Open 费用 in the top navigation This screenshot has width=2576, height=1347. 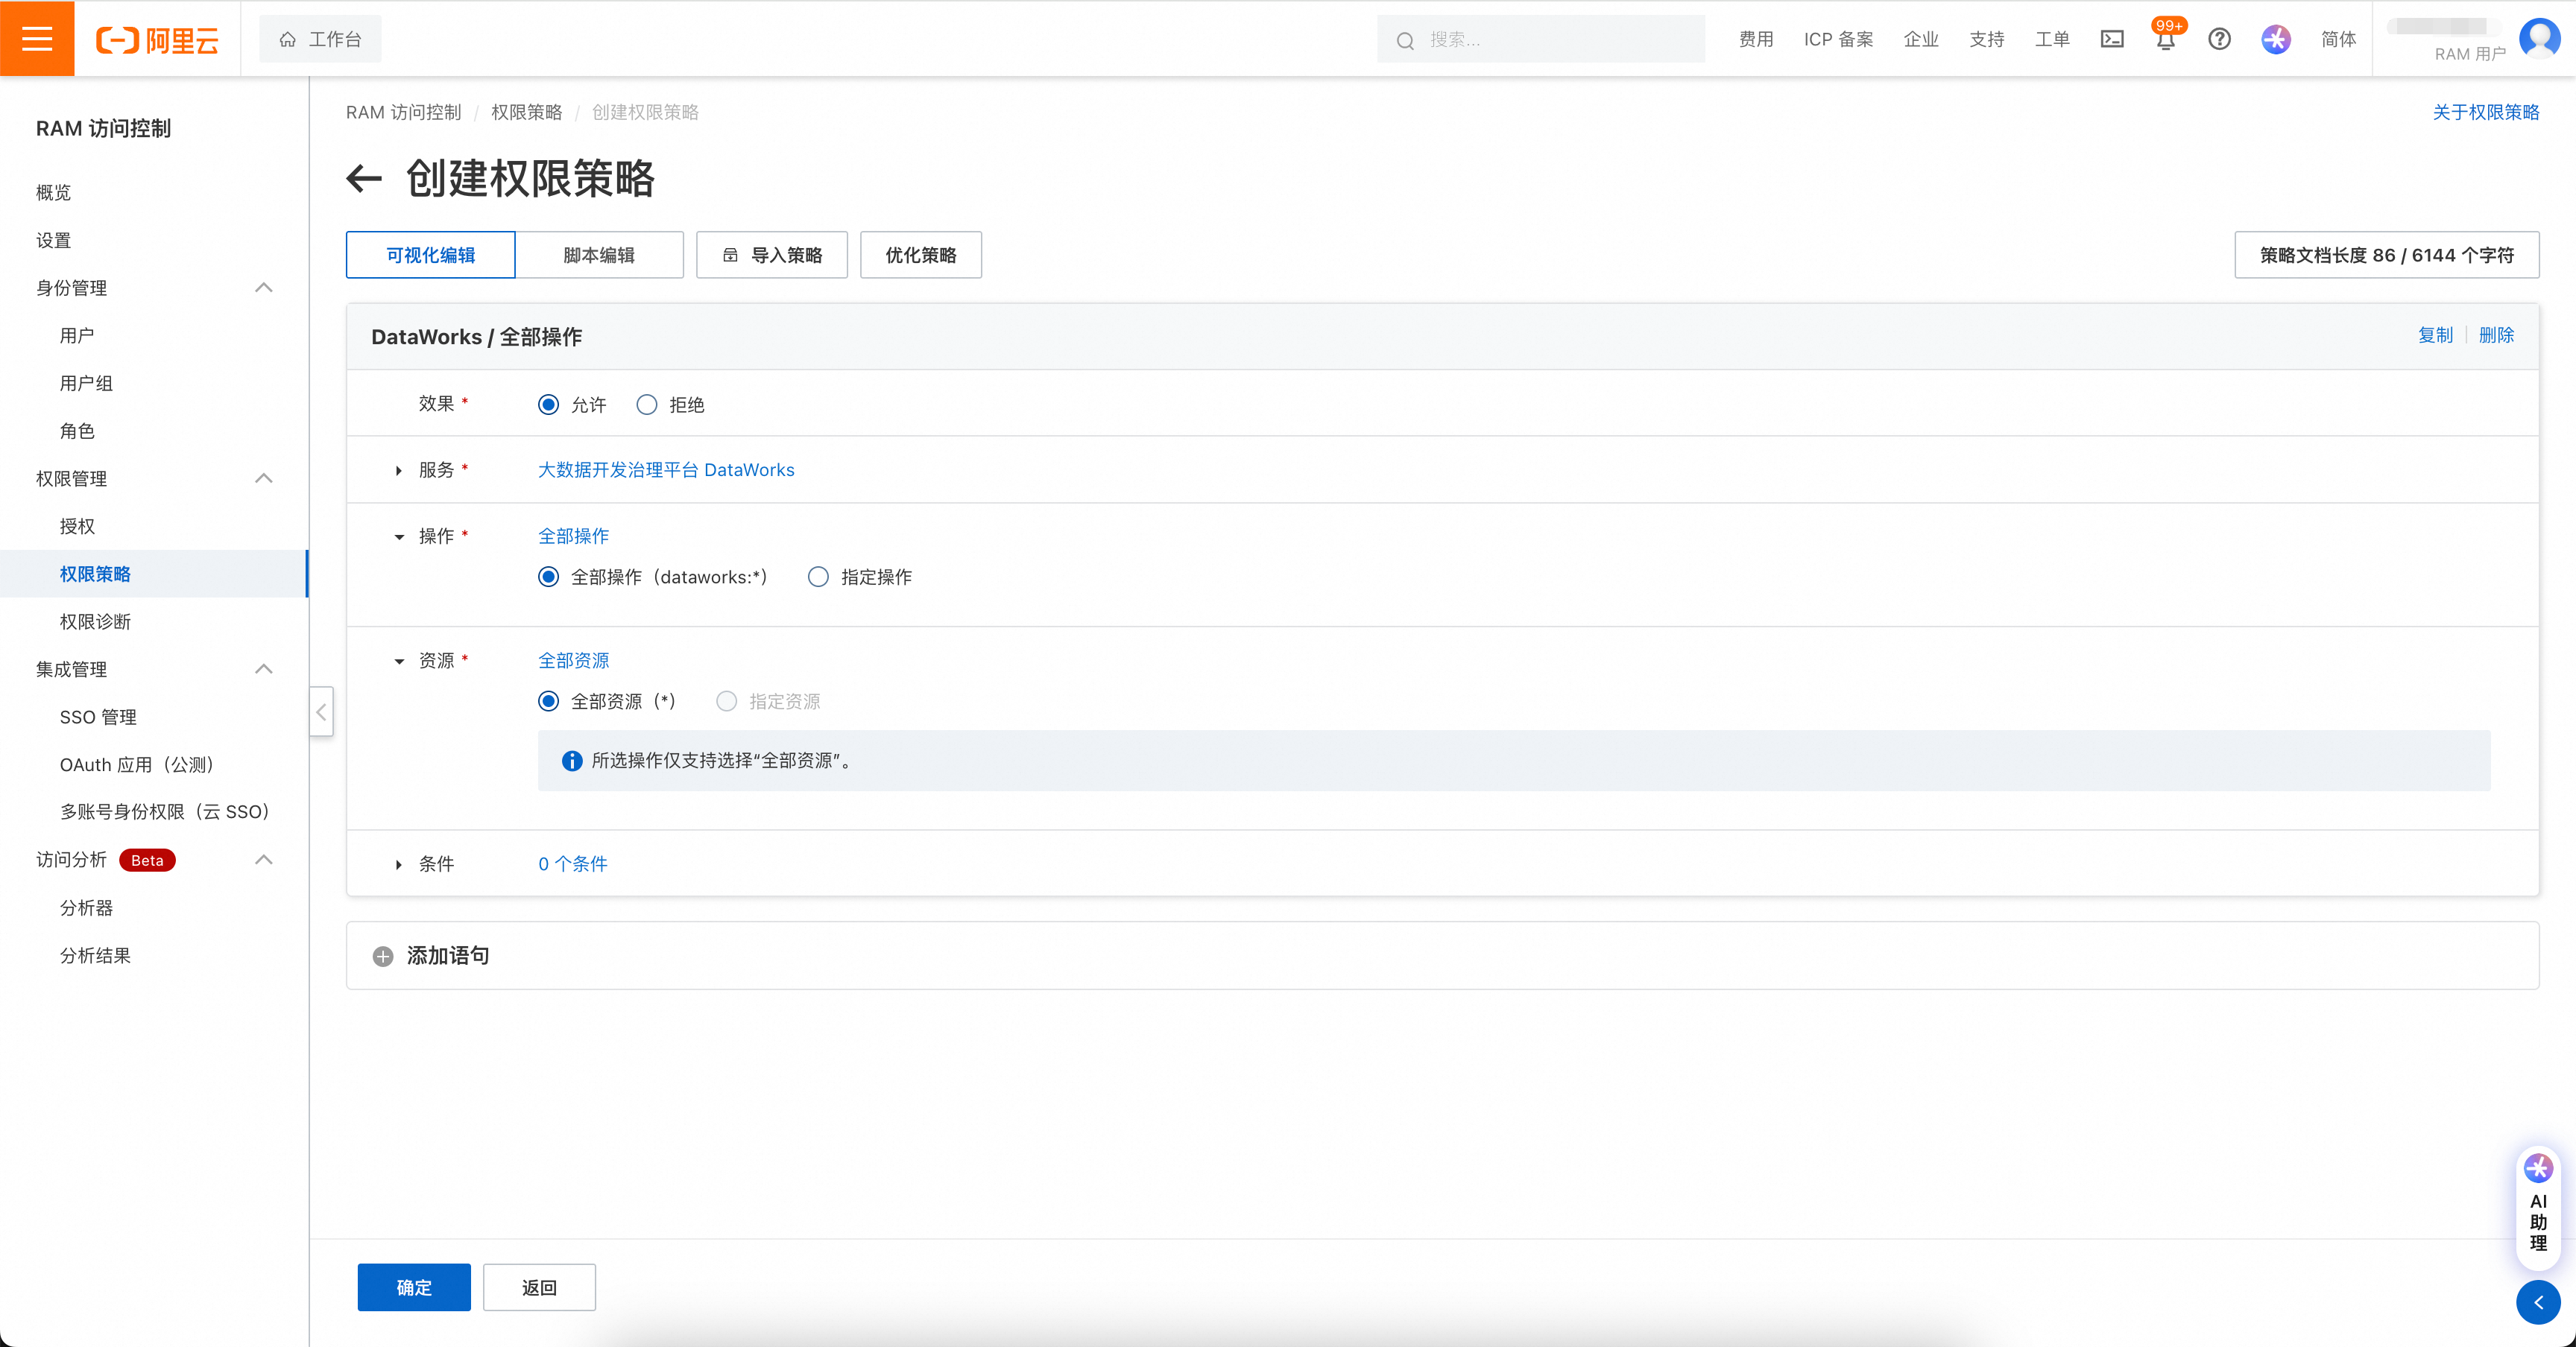1756,39
